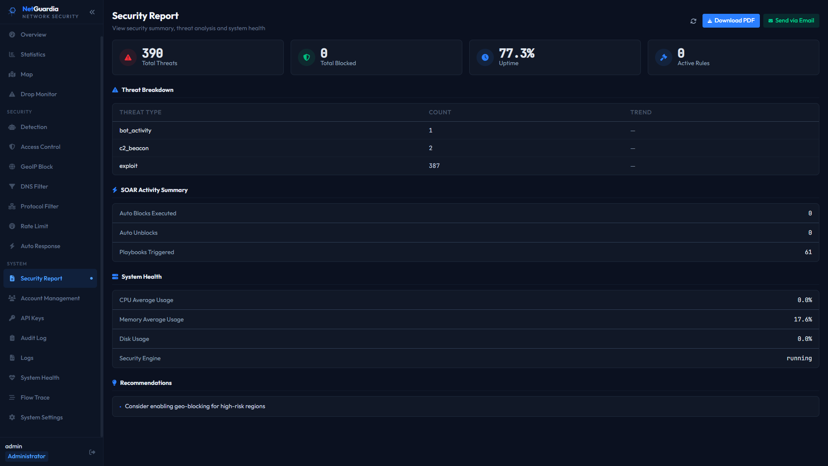The height and width of the screenshot is (466, 828).
Task: Click the Administrator role badge
Action: (x=26, y=456)
